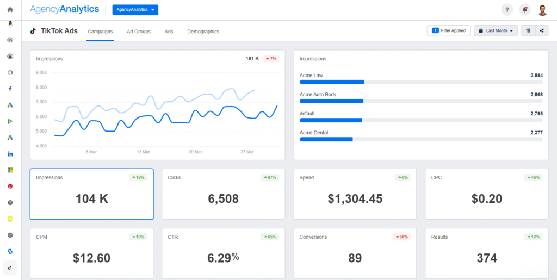Click the Filter Applied button
This screenshot has height=280, width=557.
coord(449,30)
